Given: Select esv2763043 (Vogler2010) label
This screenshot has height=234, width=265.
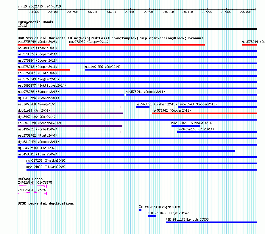Looking at the screenshot, I should point(38,79).
